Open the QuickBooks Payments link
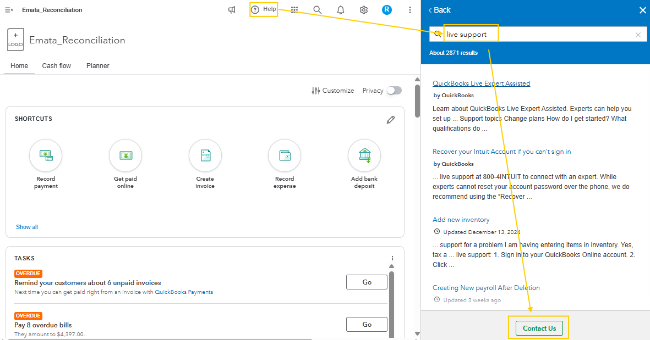650x340 pixels. (184, 292)
